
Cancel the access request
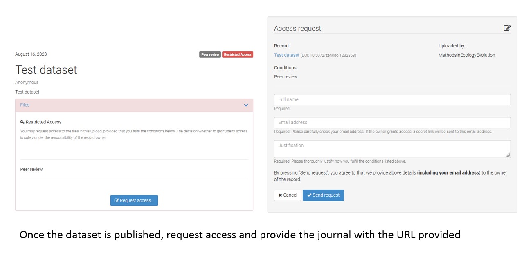click(x=288, y=195)
